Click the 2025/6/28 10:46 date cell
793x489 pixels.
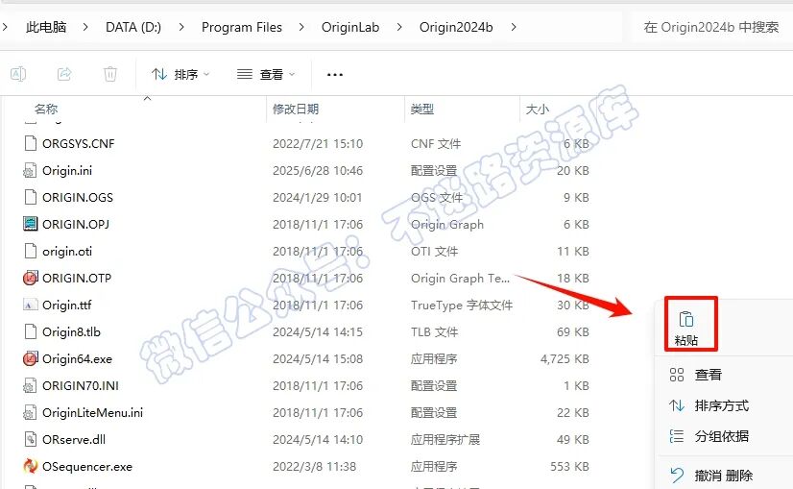[318, 171]
